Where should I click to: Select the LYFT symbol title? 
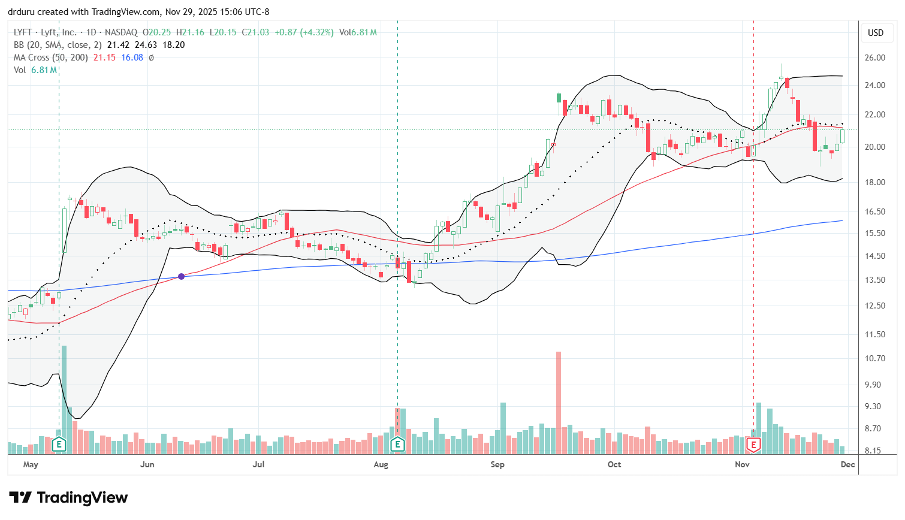pos(45,32)
